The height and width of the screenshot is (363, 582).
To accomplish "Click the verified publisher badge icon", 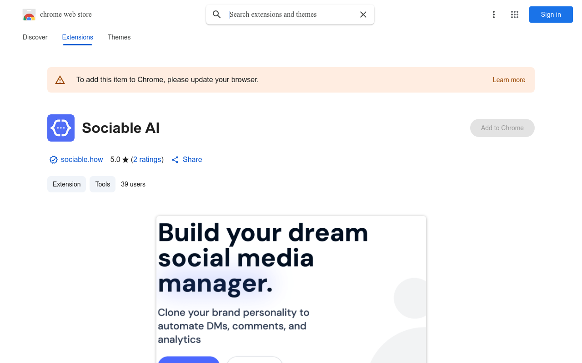I will [x=54, y=160].
